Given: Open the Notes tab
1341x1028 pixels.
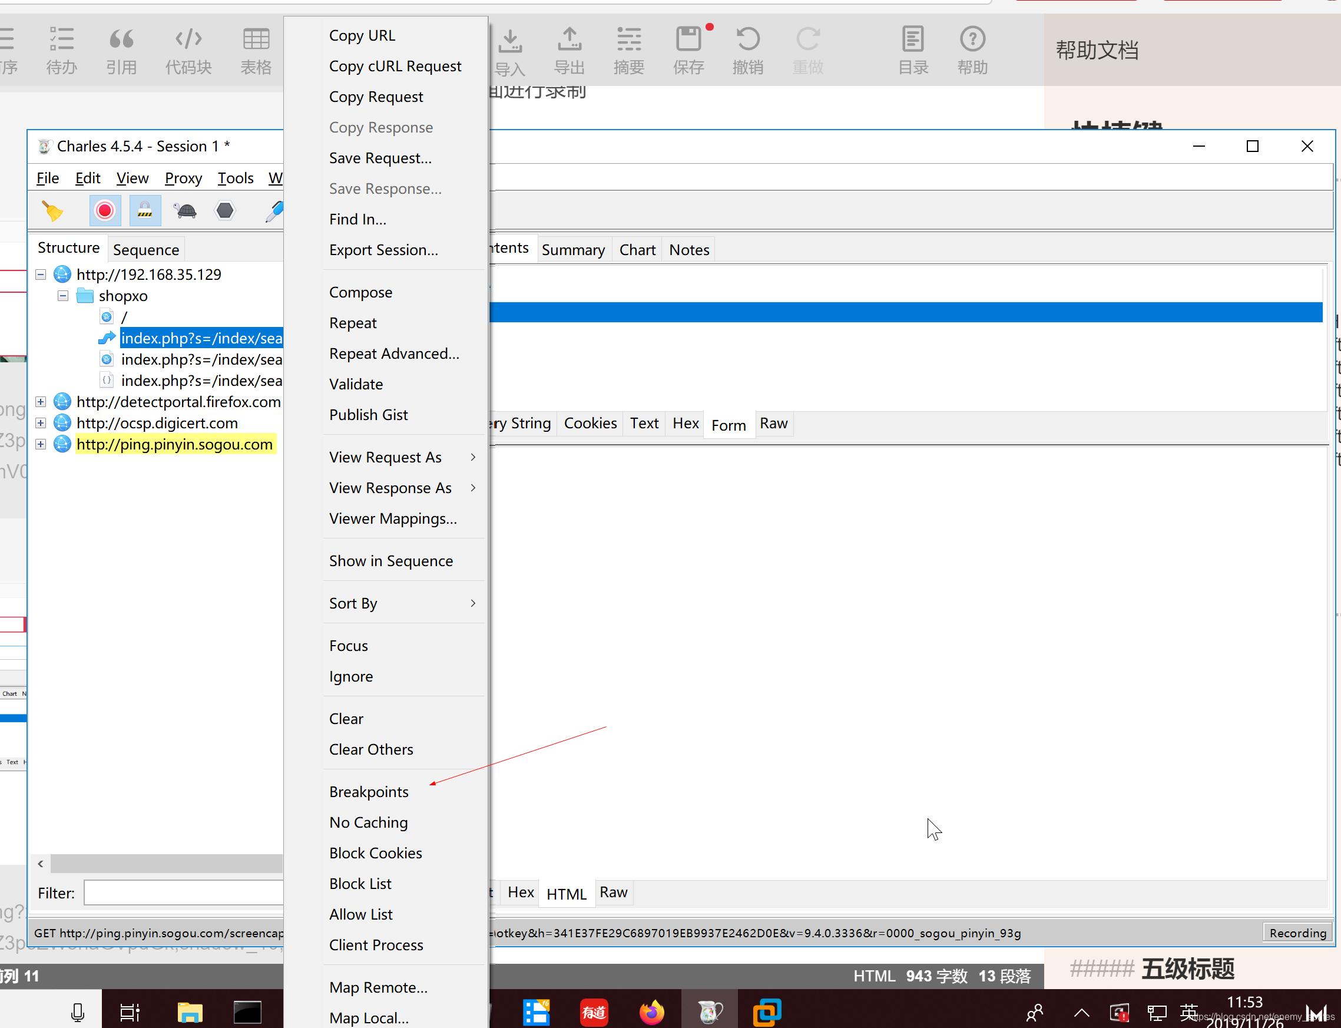Looking at the screenshot, I should (689, 250).
